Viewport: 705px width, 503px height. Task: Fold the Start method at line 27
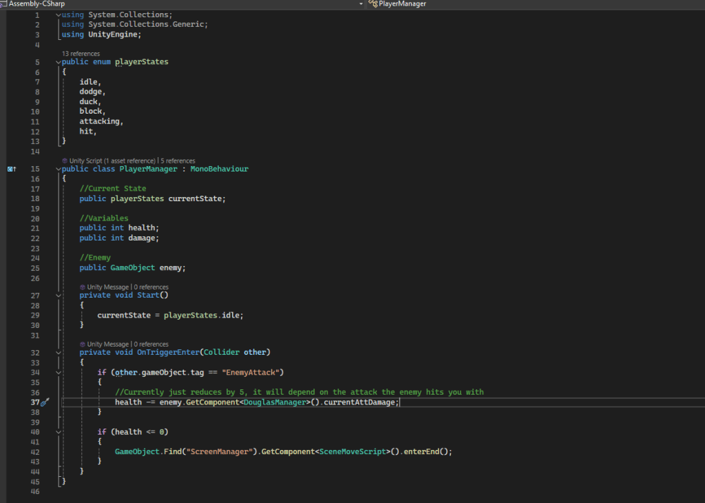(x=59, y=295)
